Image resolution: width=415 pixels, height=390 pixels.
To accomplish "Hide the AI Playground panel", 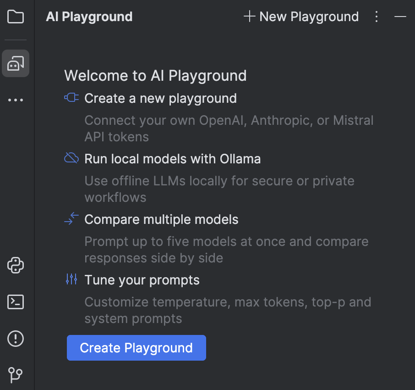I will coord(400,17).
